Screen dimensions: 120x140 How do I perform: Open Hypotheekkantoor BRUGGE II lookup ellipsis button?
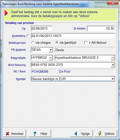tap(113, 58)
